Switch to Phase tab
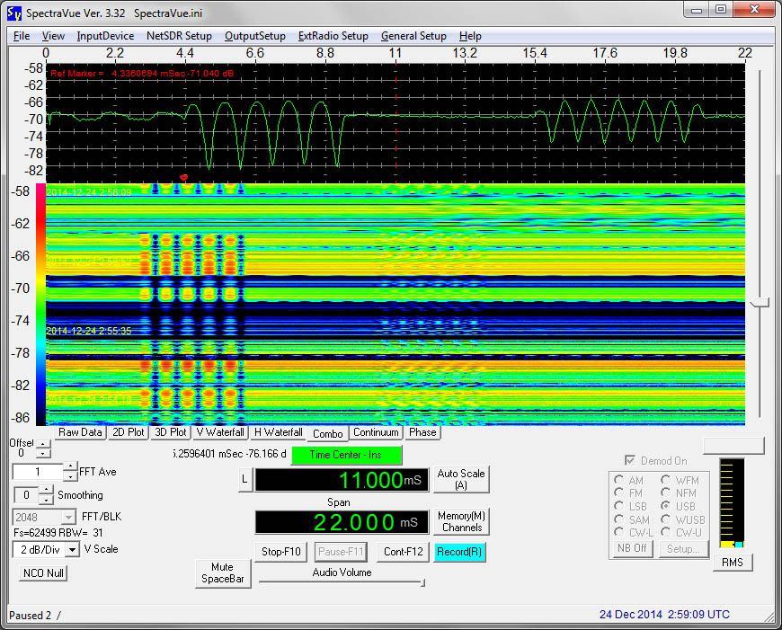 [x=422, y=432]
